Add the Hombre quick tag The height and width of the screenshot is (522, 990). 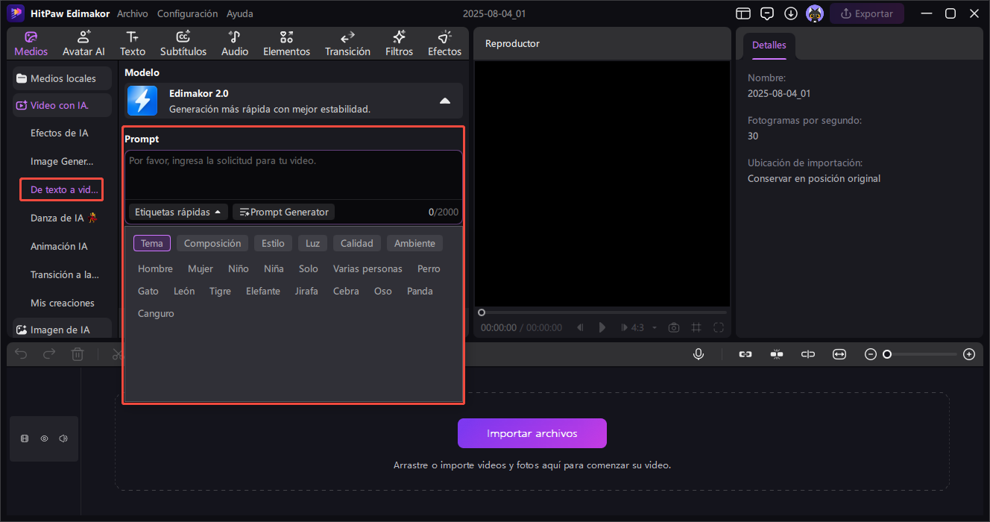[x=155, y=268]
